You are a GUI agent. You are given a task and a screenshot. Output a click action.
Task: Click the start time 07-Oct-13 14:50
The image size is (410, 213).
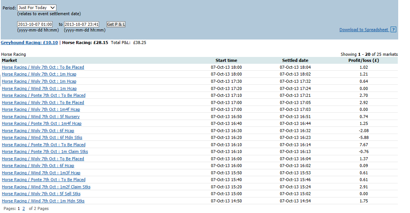[x=226, y=201]
